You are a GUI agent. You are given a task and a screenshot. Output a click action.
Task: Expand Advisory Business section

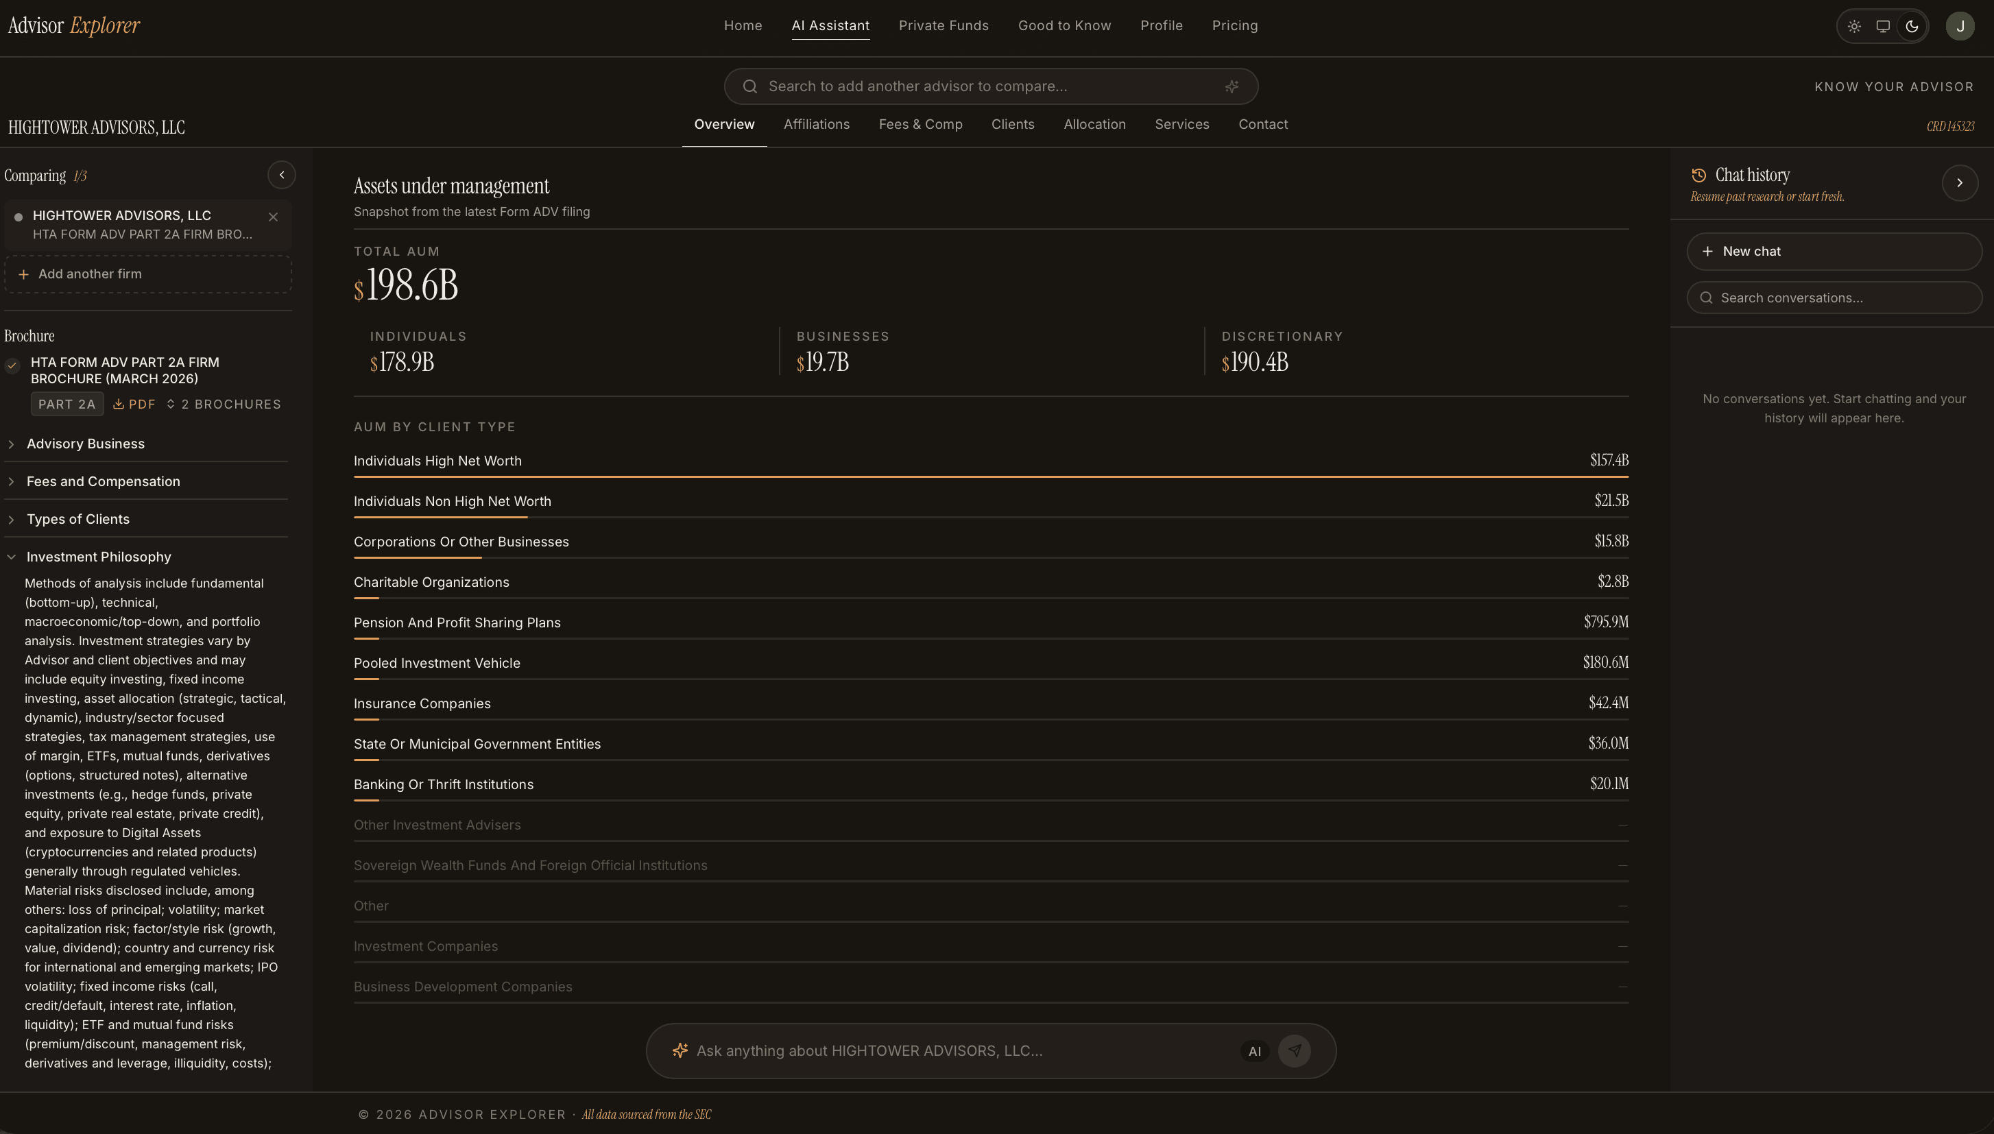coord(147,444)
